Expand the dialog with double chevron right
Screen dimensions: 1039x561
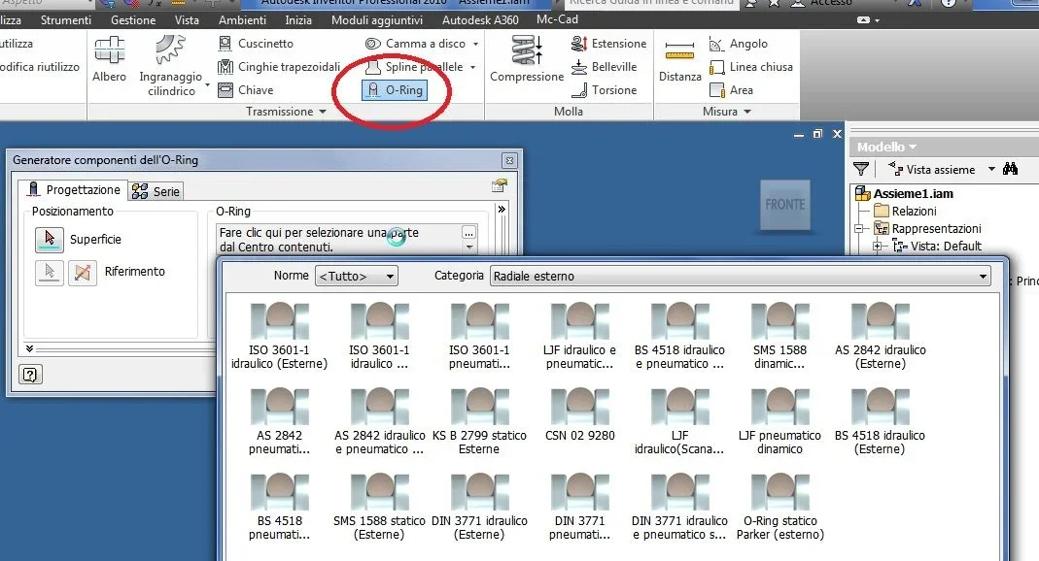pyautogui.click(x=502, y=209)
